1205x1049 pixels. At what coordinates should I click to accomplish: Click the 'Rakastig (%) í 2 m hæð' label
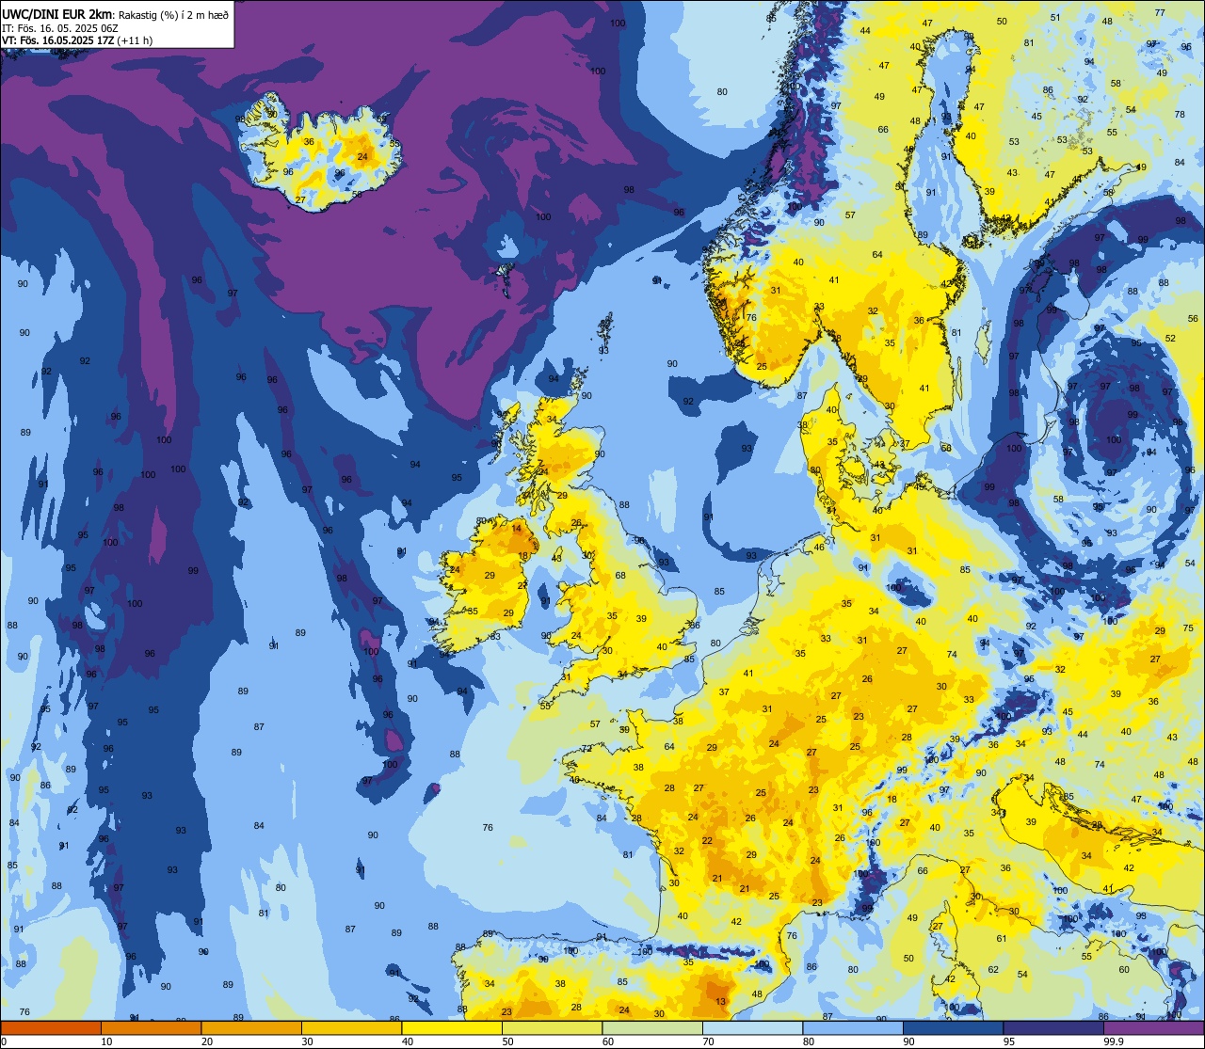click(173, 15)
